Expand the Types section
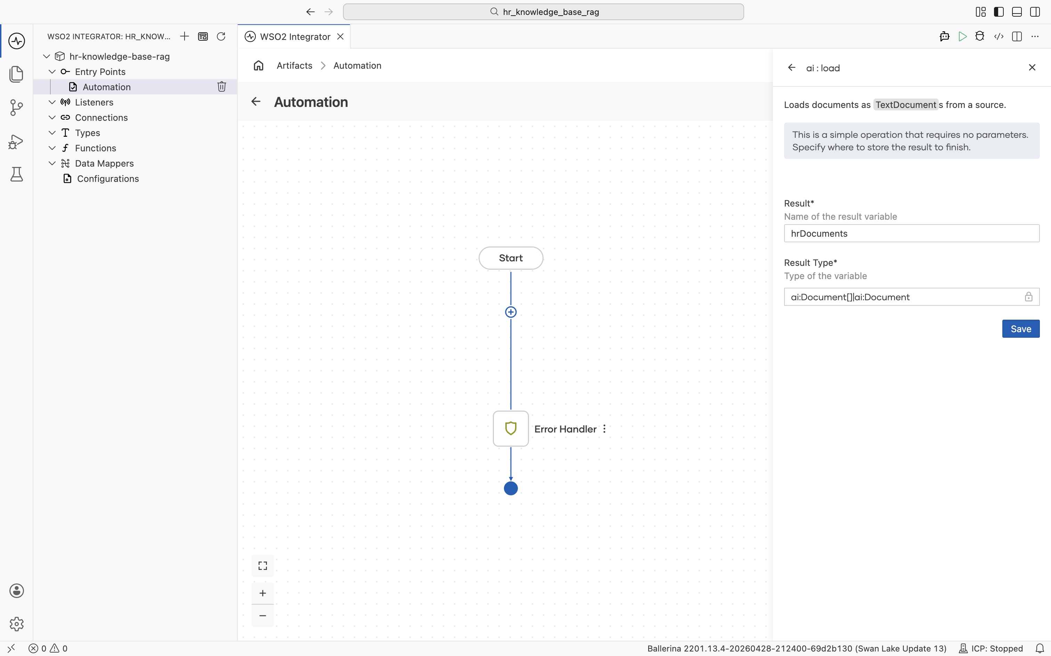Viewport: 1051px width, 656px height. tap(52, 132)
